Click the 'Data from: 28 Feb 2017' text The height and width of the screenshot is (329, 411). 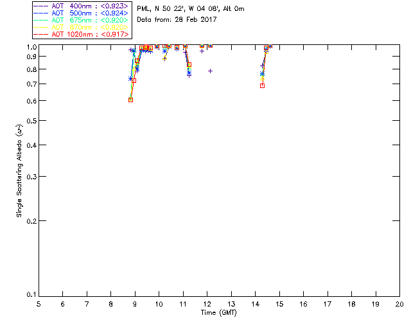coord(177,20)
